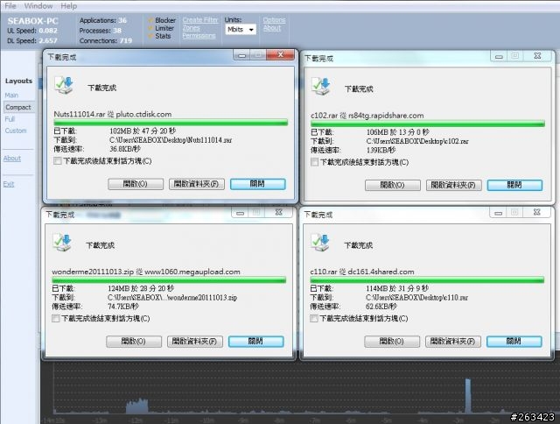Open the Options link in toolbar
The image size is (560, 424).
274,20
